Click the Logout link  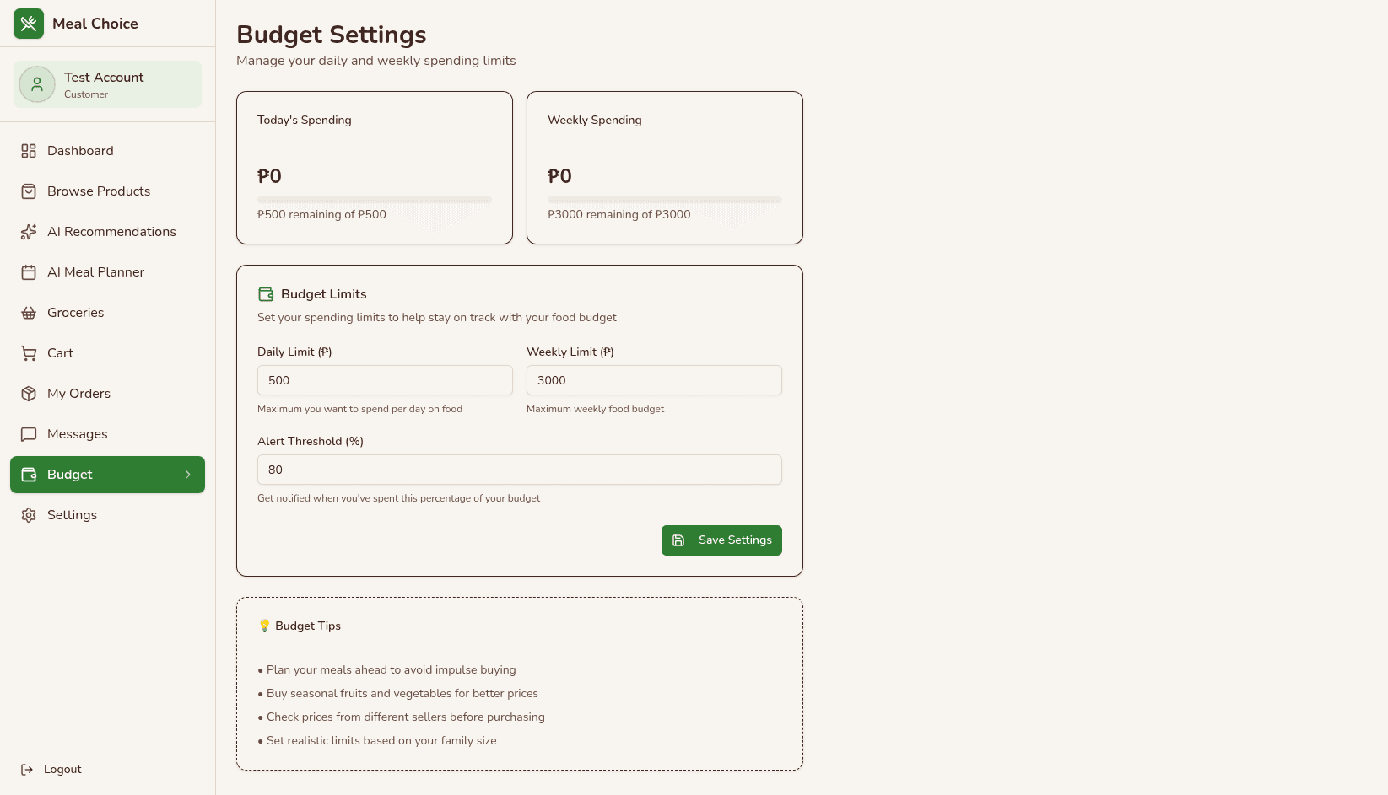pyautogui.click(x=62, y=770)
